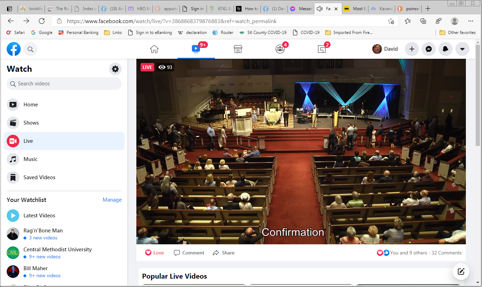Click the Share button under the video
This screenshot has width=482, height=287.
click(x=224, y=253)
